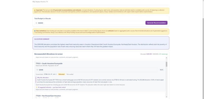Click the "ALLOCATION SUMMARY" heading

pyautogui.click(x=42, y=39)
